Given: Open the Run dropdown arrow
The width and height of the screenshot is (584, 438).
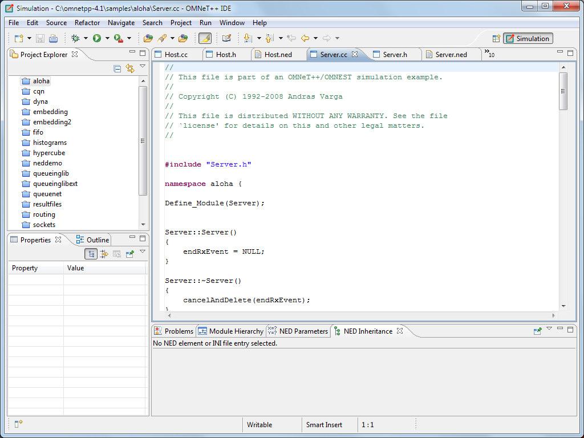Looking at the screenshot, I should 107,38.
